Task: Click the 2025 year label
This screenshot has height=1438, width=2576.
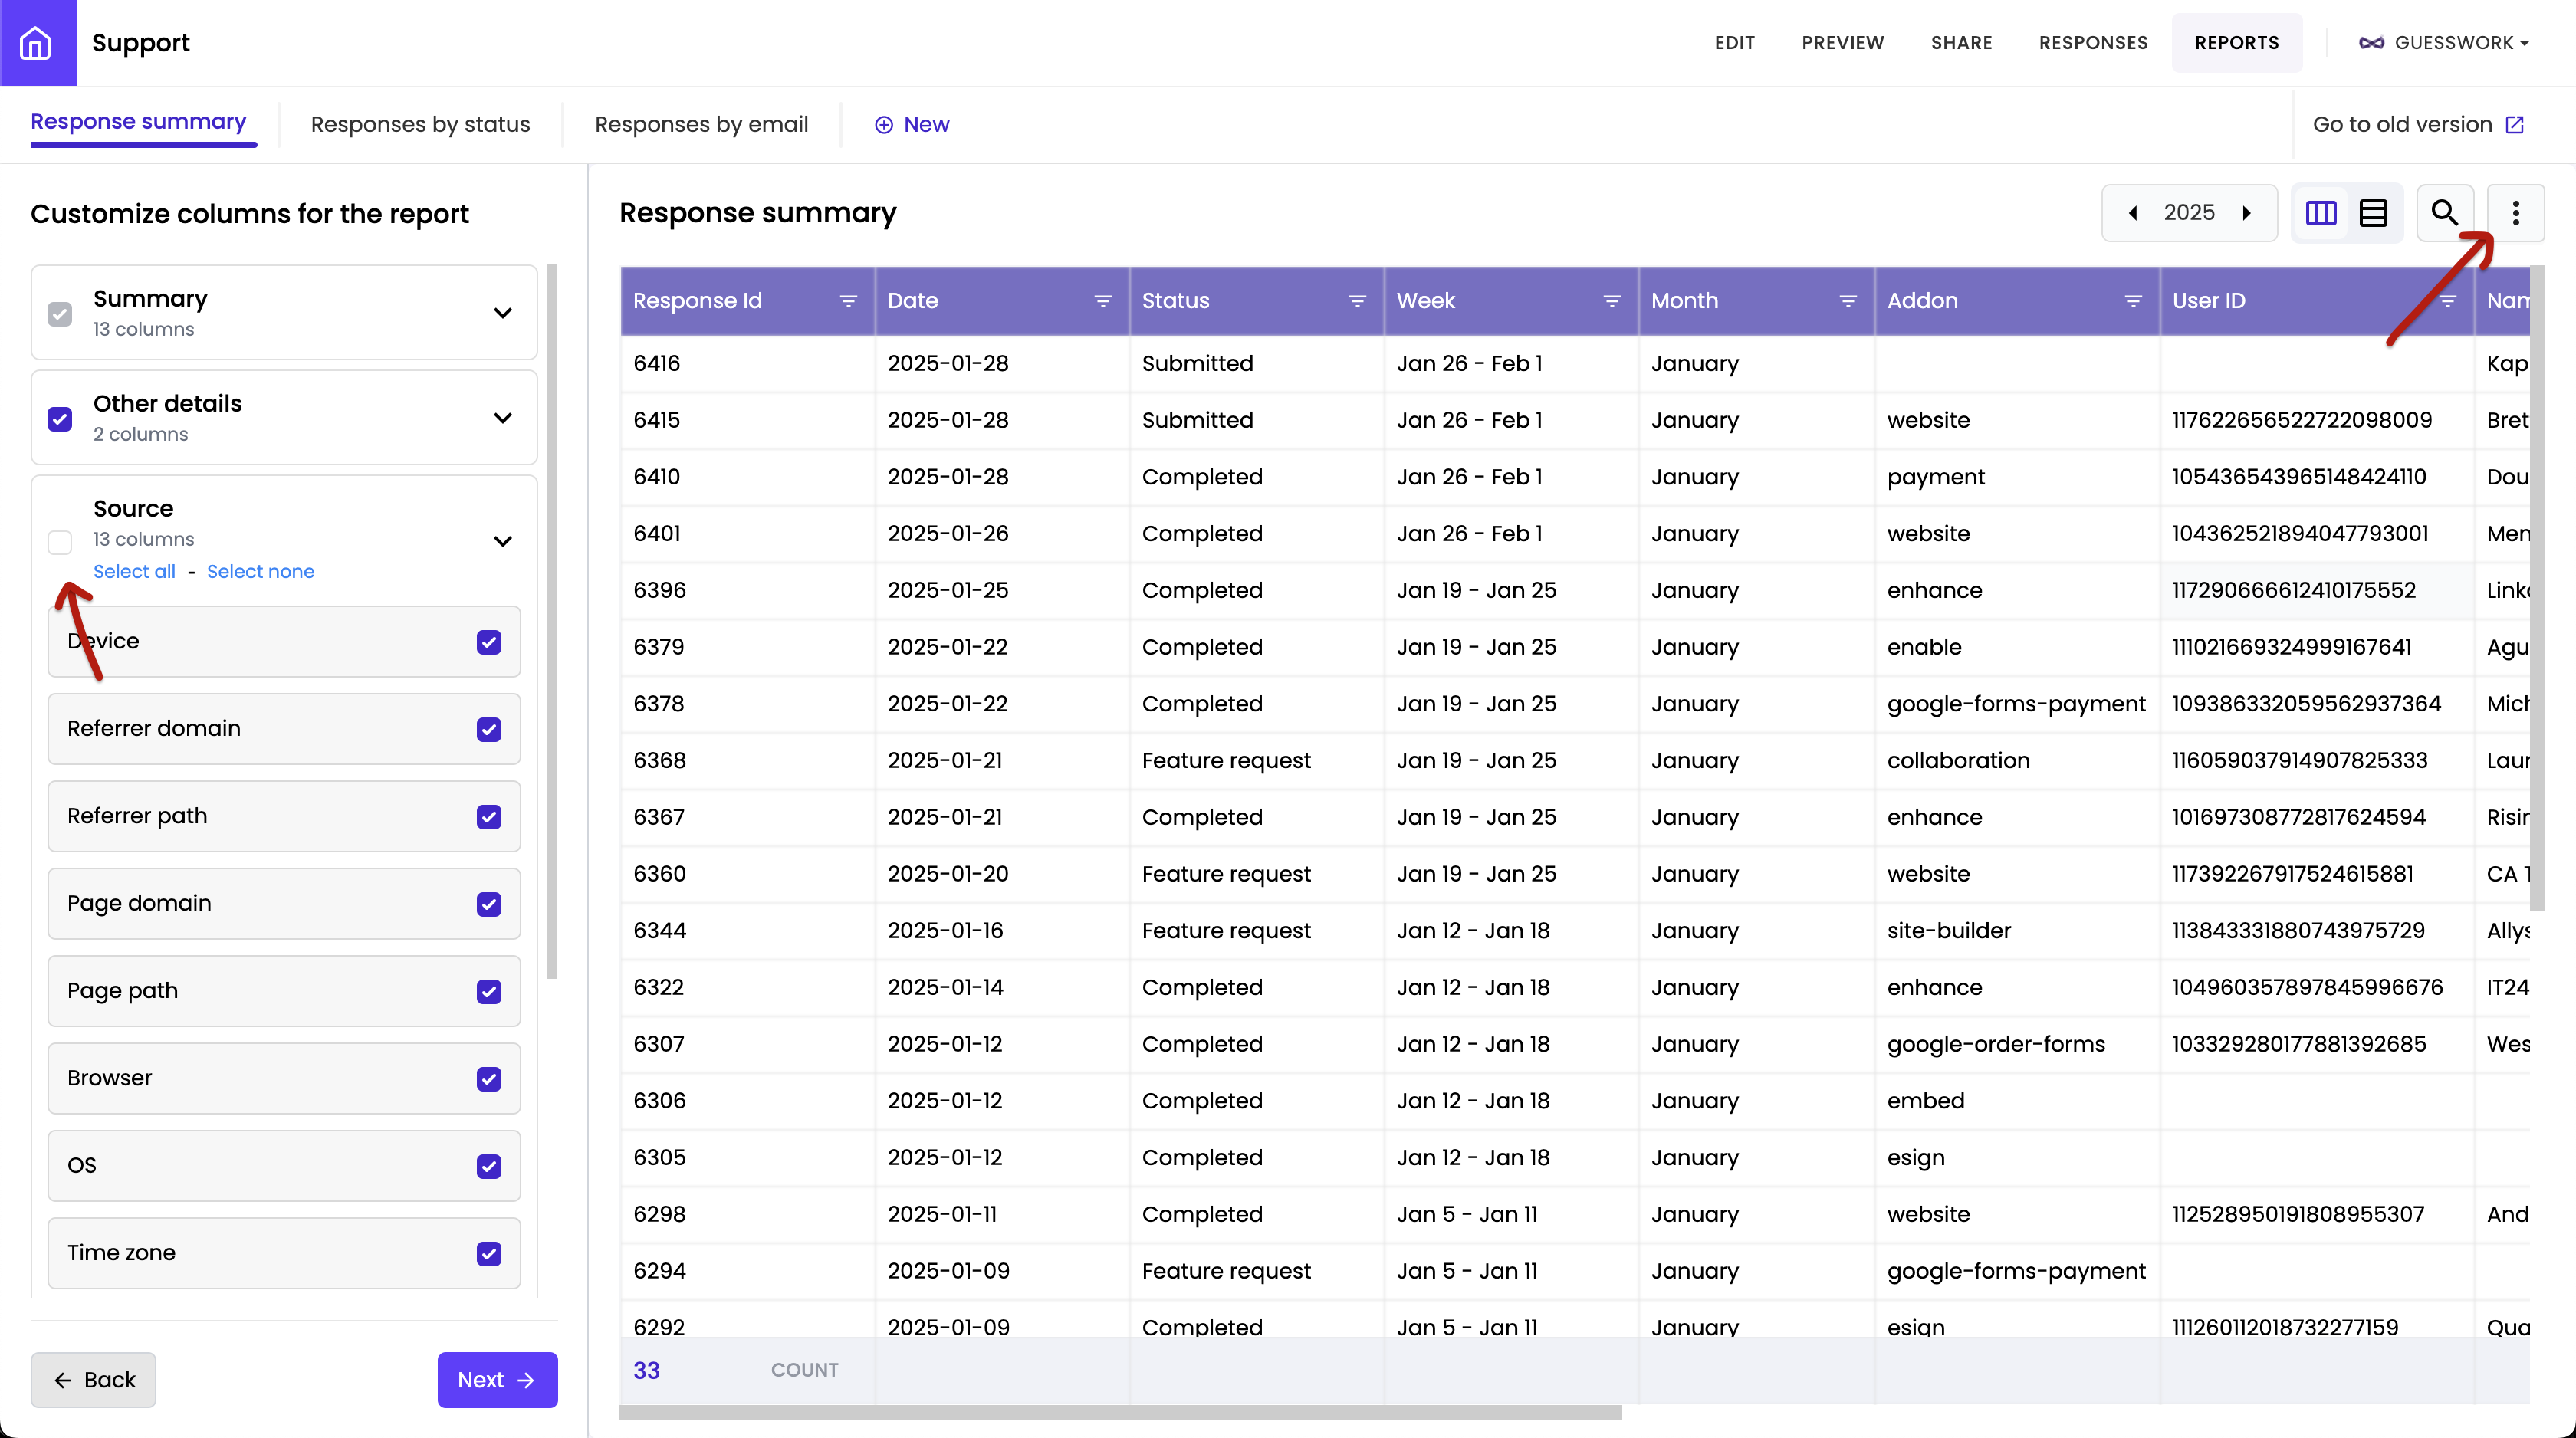Action: tap(2189, 213)
